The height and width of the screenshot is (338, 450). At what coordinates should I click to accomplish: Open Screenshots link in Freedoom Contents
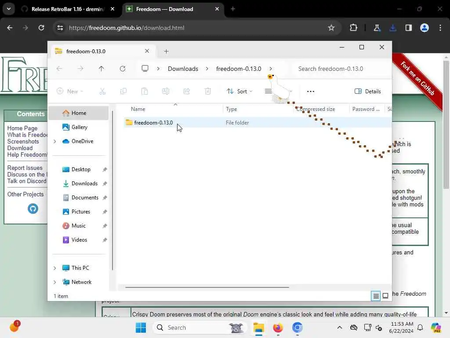click(23, 141)
